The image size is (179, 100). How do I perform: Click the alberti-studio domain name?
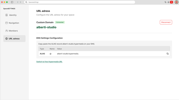tap(46, 27)
